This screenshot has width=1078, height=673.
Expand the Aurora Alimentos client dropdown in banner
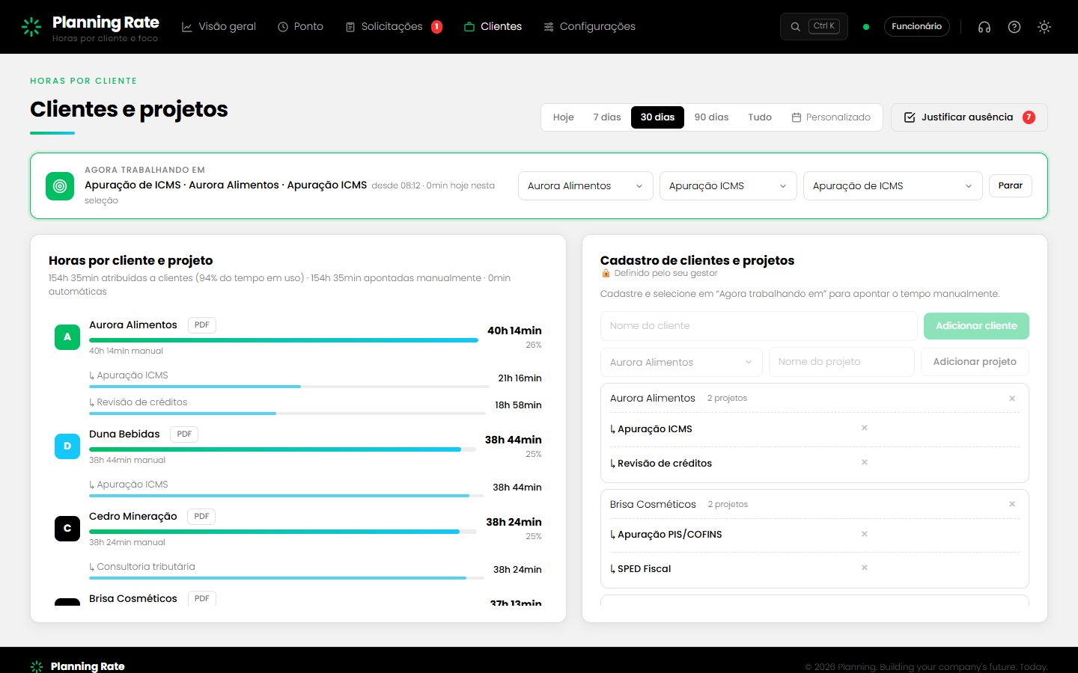point(585,186)
